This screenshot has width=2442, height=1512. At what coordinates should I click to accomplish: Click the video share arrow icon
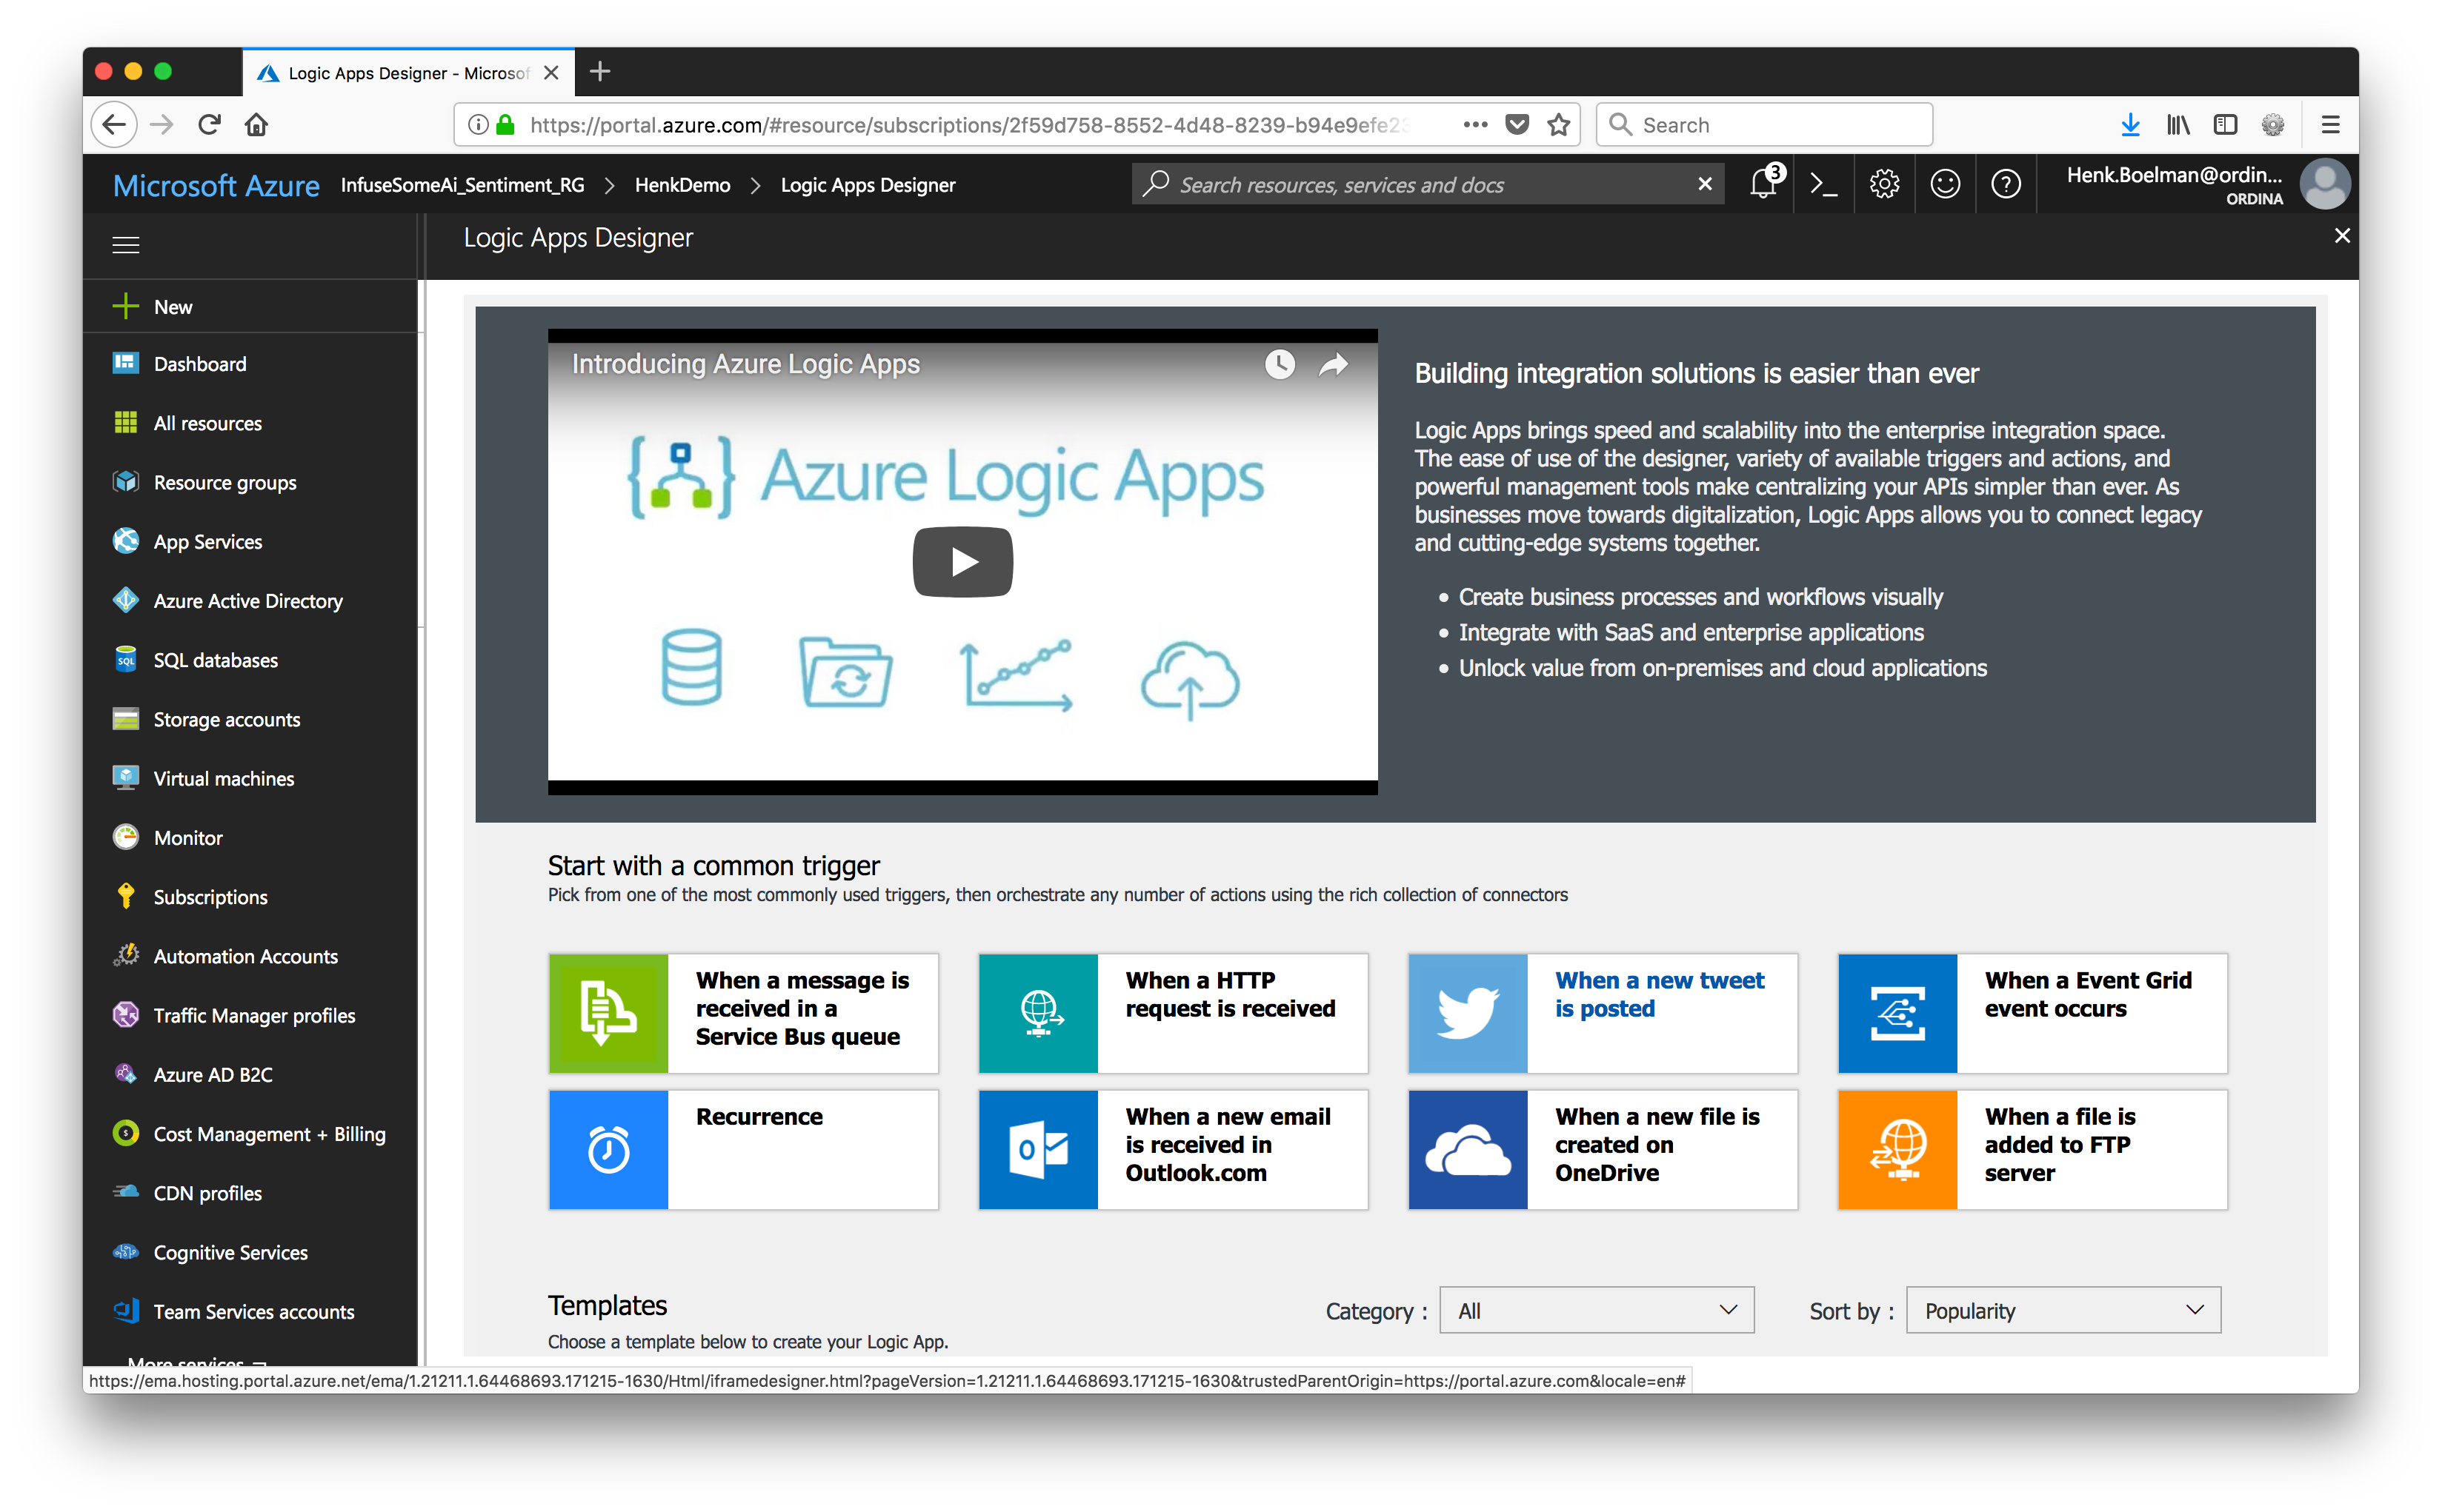click(x=1334, y=364)
